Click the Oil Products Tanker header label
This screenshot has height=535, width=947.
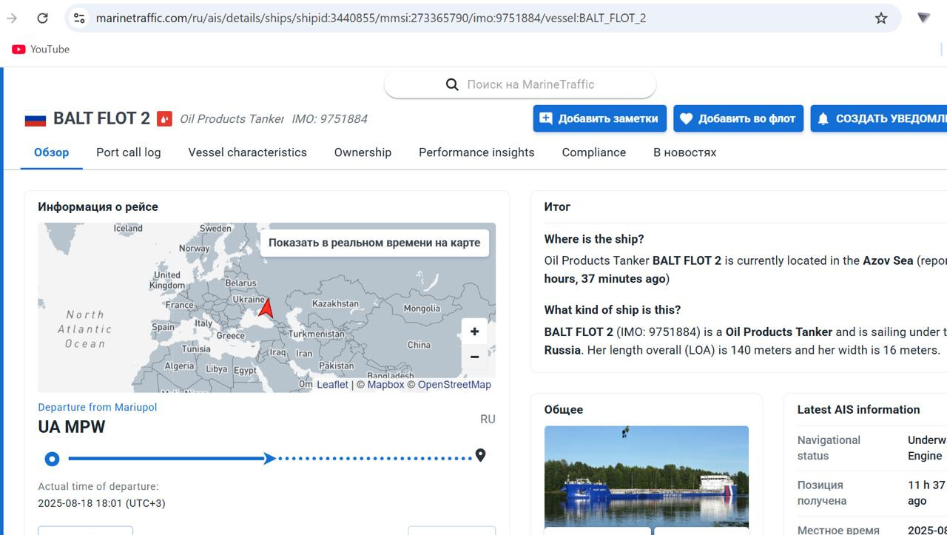point(232,118)
